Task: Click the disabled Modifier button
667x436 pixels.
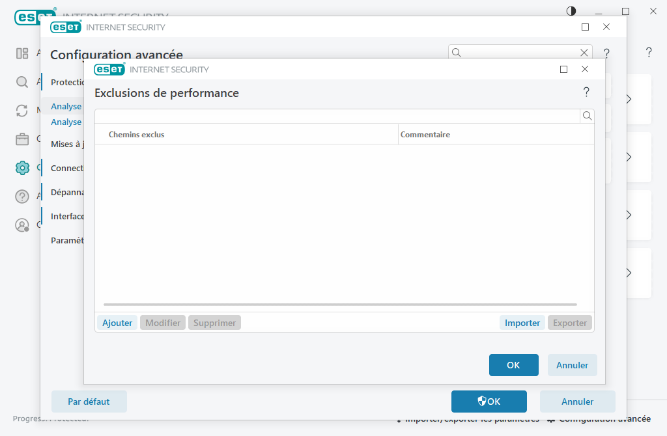Action: pos(162,323)
